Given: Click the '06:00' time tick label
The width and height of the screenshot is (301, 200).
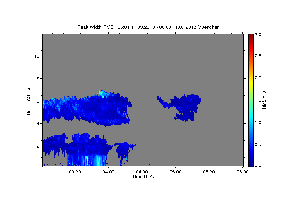Looking at the screenshot, I should [242, 172].
